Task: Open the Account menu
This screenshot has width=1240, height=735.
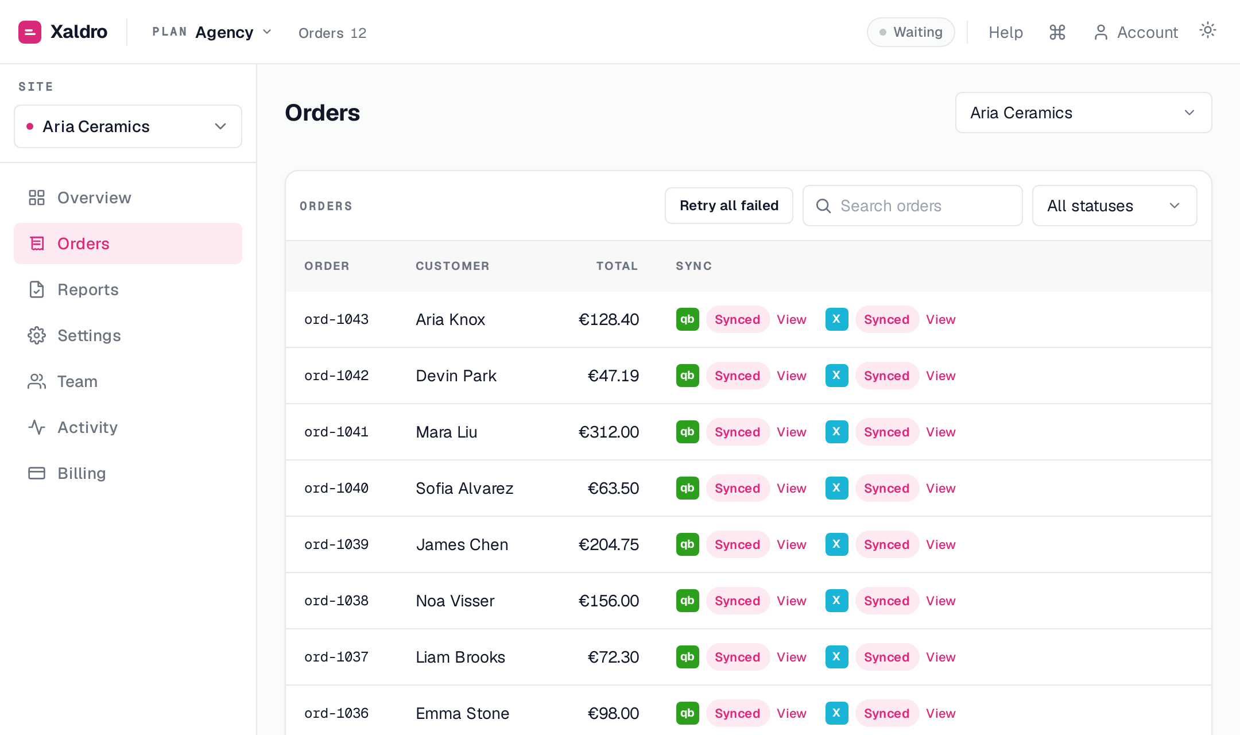Action: [1136, 32]
